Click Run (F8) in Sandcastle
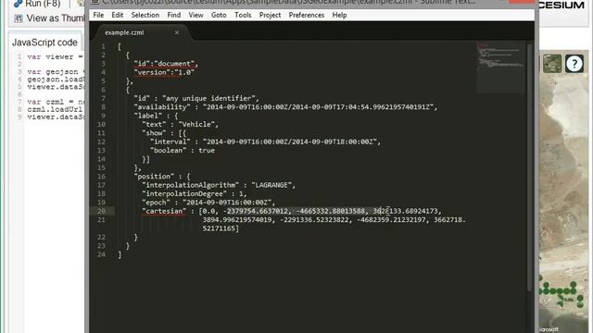 tap(37, 4)
